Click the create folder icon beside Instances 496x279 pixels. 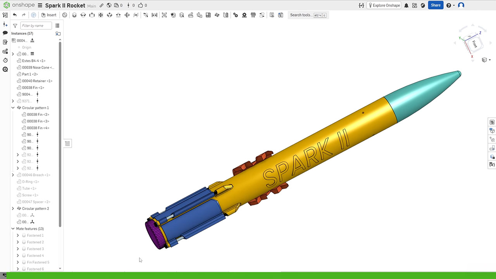[58, 34]
